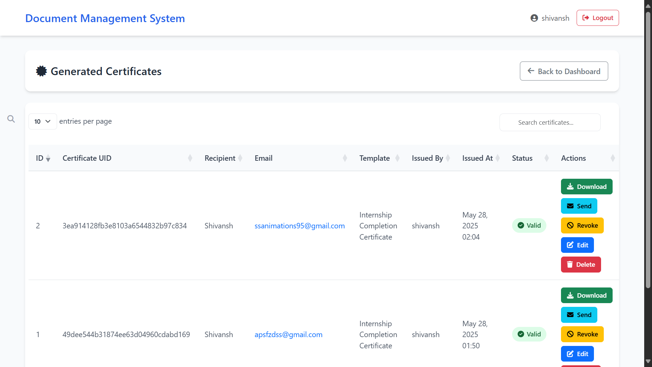Viewport: 652px width, 367px height.
Task: Open the entries per page dropdown
Action: pos(42,121)
